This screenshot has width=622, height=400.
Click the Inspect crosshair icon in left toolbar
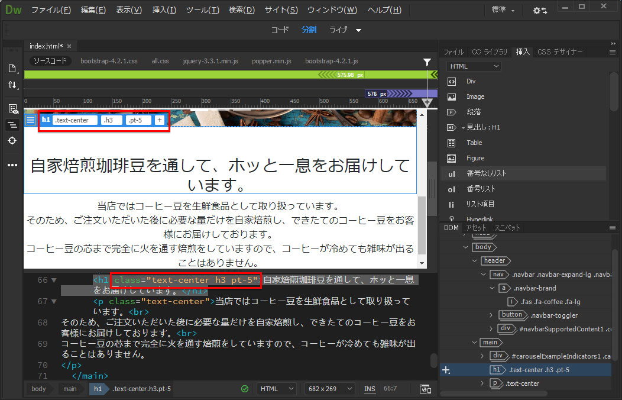click(x=12, y=141)
